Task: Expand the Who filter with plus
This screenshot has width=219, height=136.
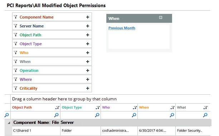Action: pyautogui.click(x=88, y=53)
